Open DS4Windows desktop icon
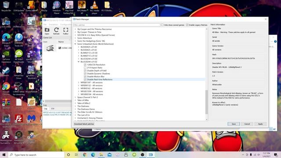The image size is (281, 158). point(18,22)
